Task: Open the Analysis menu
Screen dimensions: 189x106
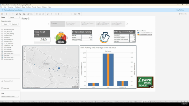Action: 28,7
